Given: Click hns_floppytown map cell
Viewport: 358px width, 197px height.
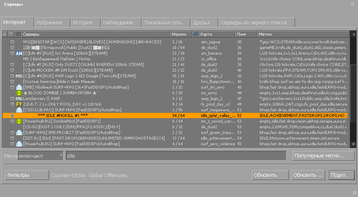Looking at the screenshot, I should (217, 82).
